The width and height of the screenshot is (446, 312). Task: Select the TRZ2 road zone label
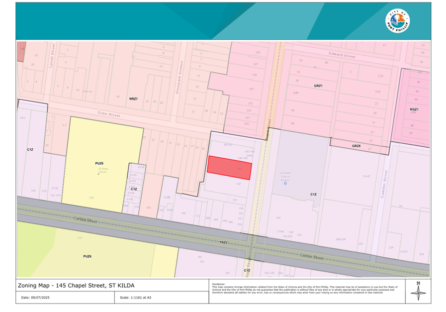[x=223, y=242]
